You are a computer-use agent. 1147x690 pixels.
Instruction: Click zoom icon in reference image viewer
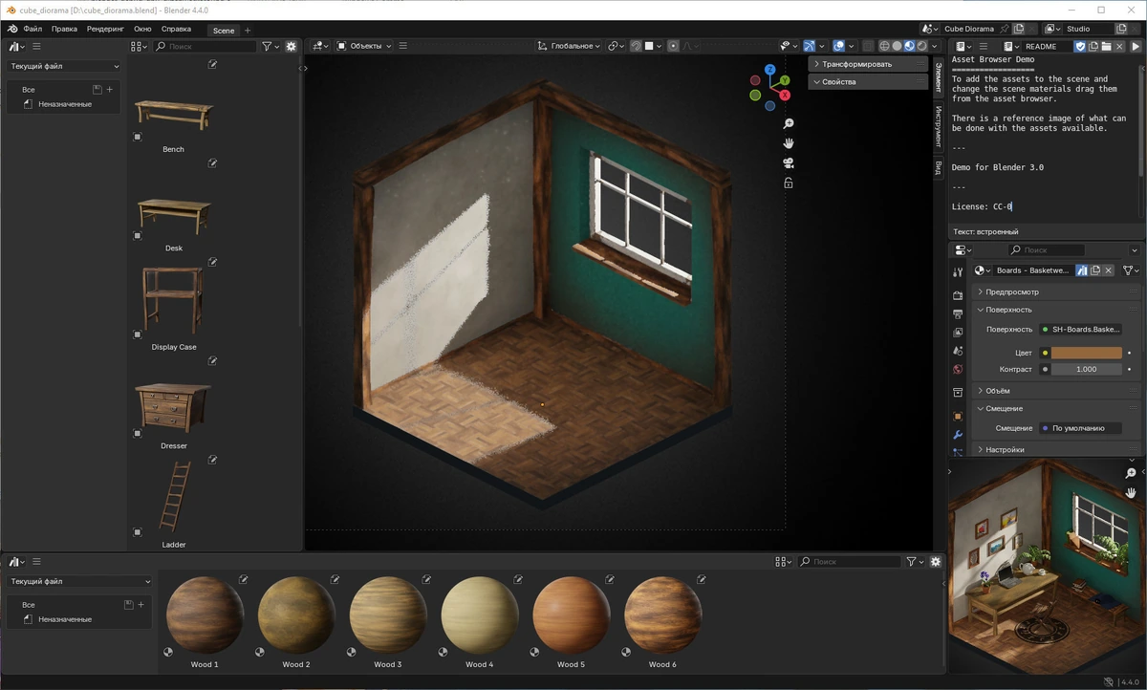1131,474
